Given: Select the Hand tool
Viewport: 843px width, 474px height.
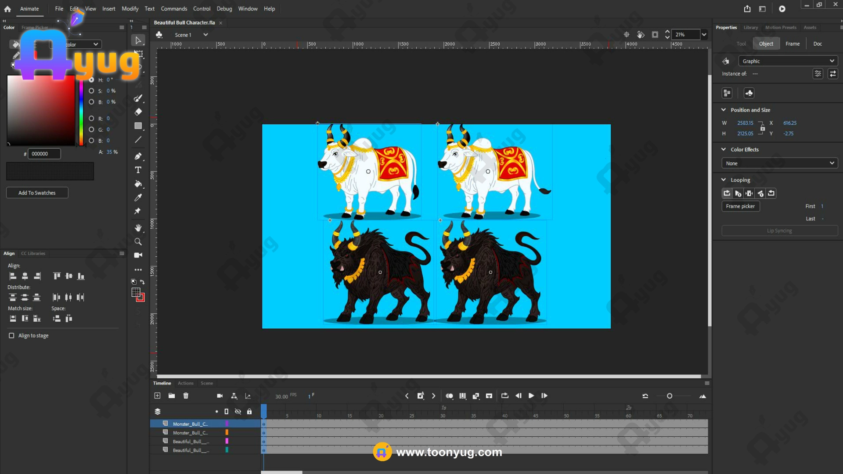Looking at the screenshot, I should (x=138, y=228).
